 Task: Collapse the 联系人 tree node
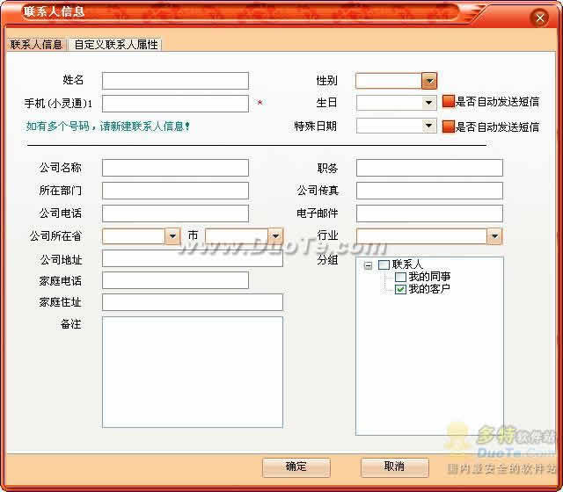pyautogui.click(x=368, y=265)
